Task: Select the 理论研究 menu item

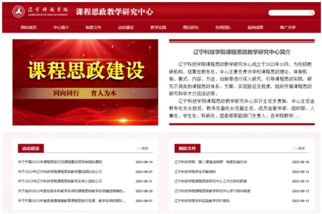Action: (x=190, y=28)
